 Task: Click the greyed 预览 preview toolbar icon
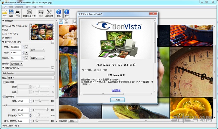coord(41,12)
